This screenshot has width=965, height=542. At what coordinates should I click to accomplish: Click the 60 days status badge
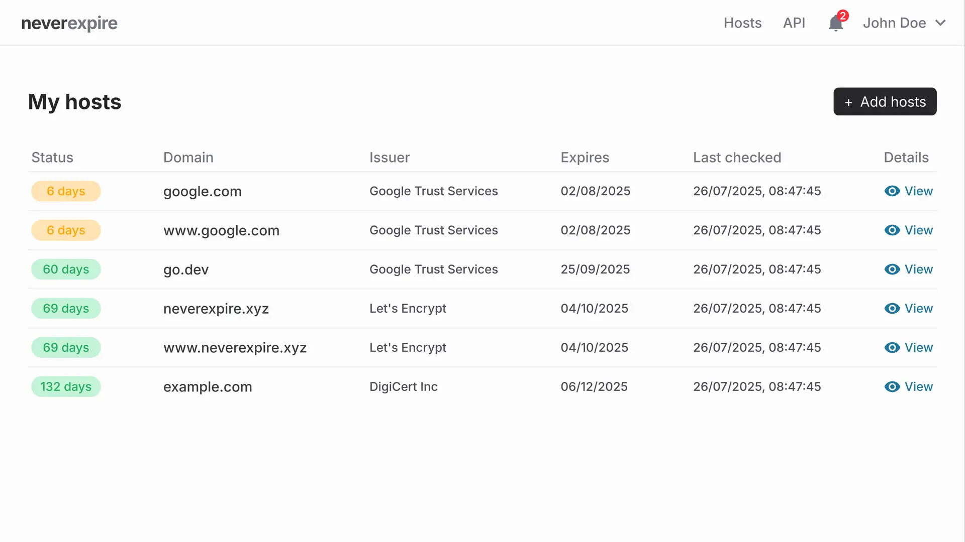tap(66, 269)
